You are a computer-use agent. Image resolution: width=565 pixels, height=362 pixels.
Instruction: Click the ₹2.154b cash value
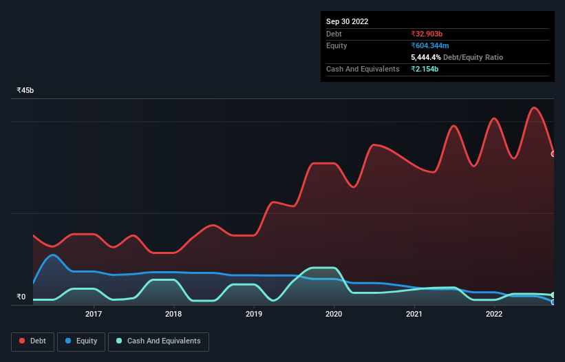425,69
